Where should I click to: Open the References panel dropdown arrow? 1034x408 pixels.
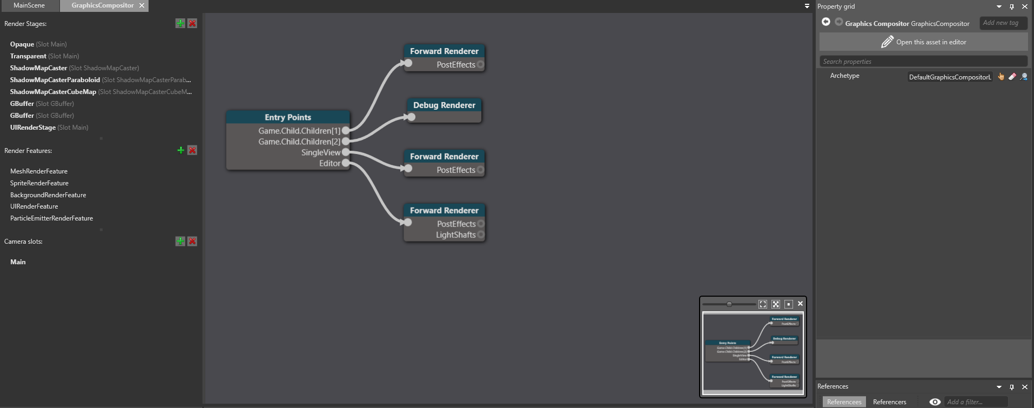point(999,387)
